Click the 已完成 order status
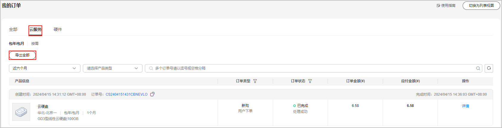The image size is (502, 128). coord(303,106)
